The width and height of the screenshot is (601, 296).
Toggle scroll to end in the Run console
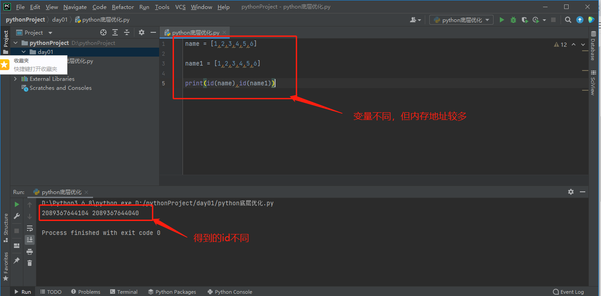click(30, 240)
